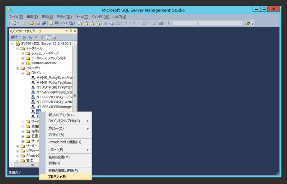
Task: Open the toolbar options overflow arrow
Action: point(253,23)
